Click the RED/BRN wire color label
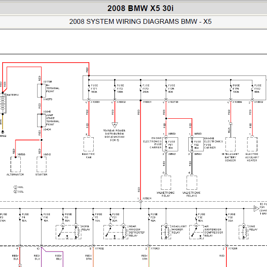Image resolution: width=267 pixels, height=267 pixels. pos(88,257)
